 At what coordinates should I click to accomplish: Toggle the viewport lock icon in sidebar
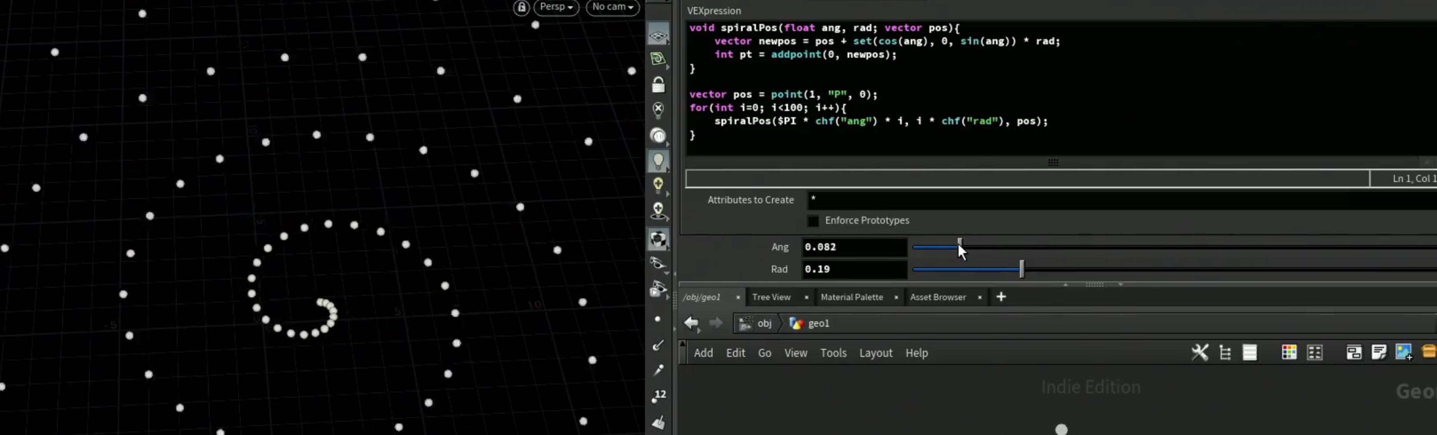(658, 85)
